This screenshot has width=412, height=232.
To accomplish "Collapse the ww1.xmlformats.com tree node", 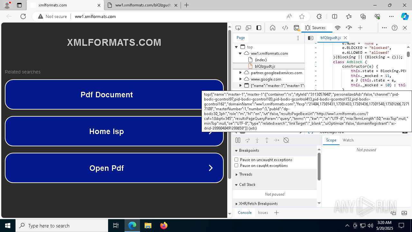I will pyautogui.click(x=240, y=53).
